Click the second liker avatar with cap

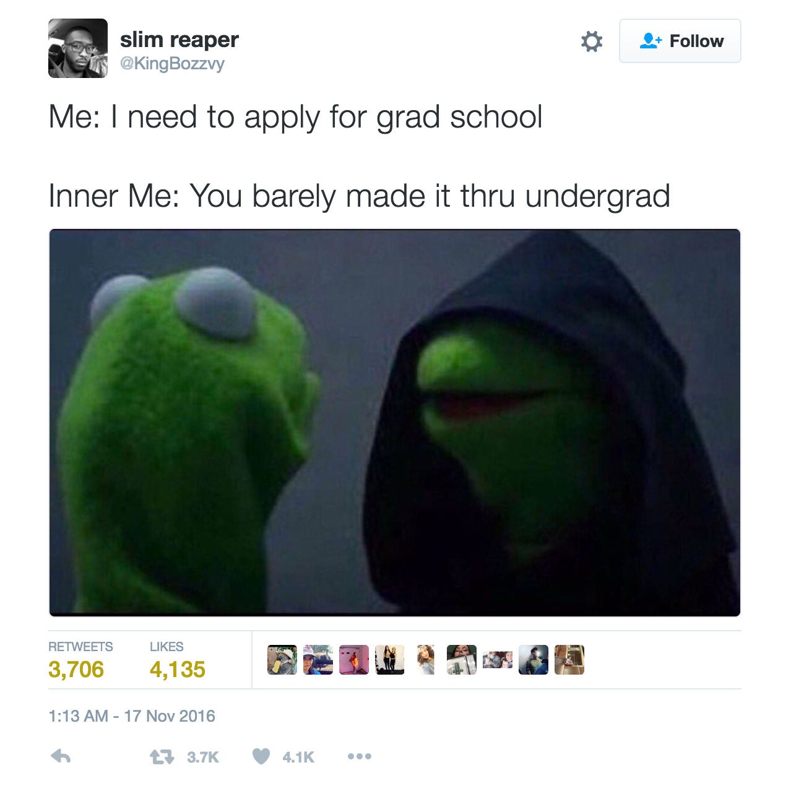[318, 660]
